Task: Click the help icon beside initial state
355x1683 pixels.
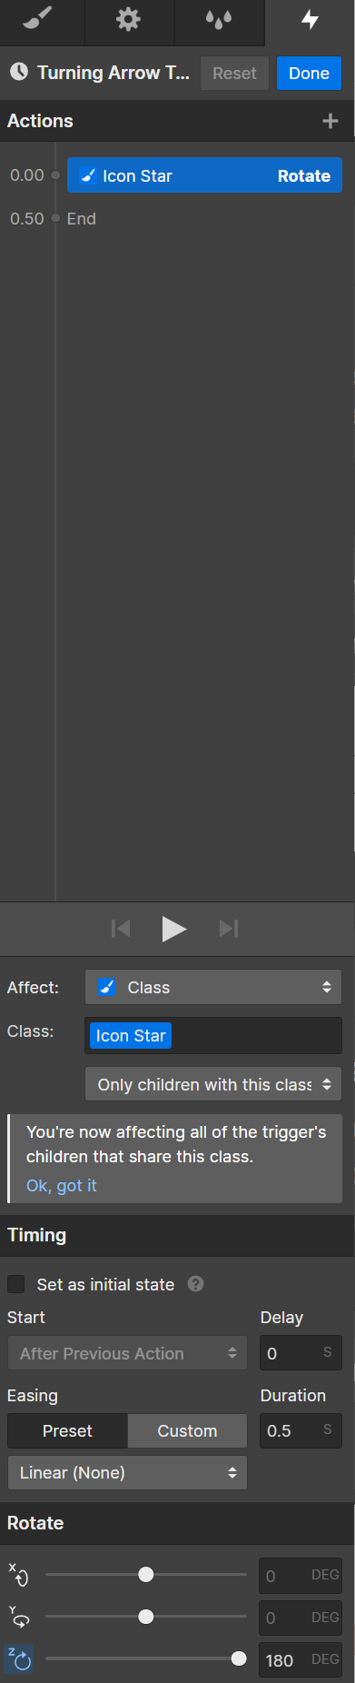Action: pyautogui.click(x=195, y=1283)
